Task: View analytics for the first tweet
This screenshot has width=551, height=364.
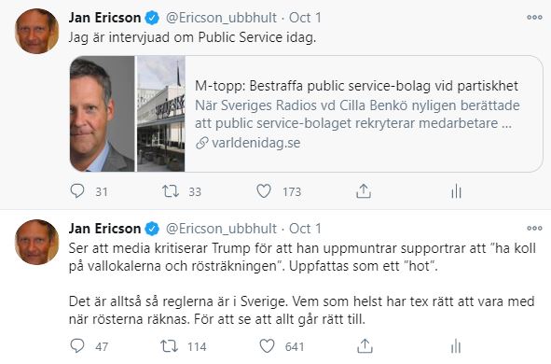Action: 456,191
